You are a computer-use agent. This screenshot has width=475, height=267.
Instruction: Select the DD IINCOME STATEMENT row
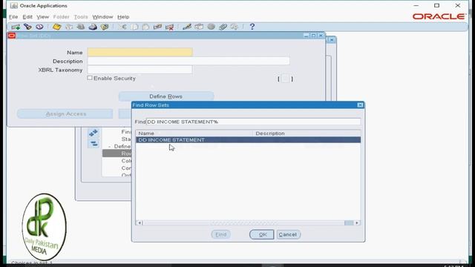tap(248, 140)
